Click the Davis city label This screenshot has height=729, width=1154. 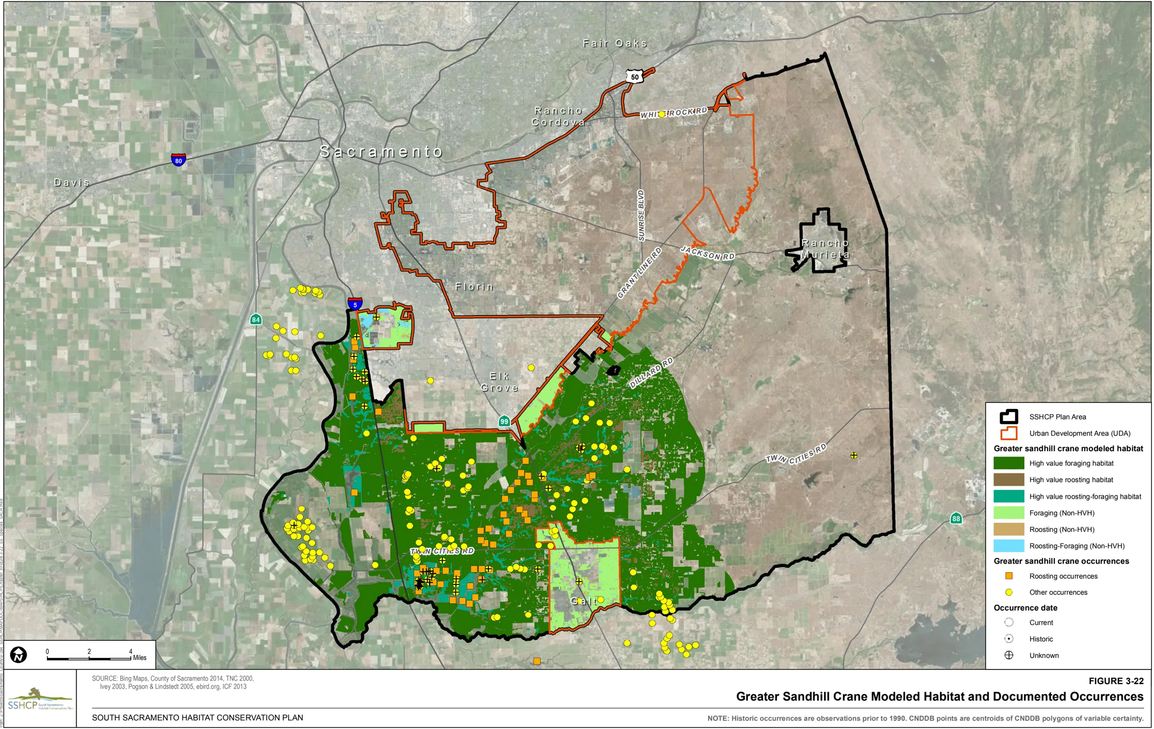pyautogui.click(x=72, y=183)
